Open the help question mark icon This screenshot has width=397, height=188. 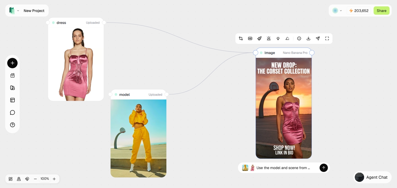tap(12, 125)
